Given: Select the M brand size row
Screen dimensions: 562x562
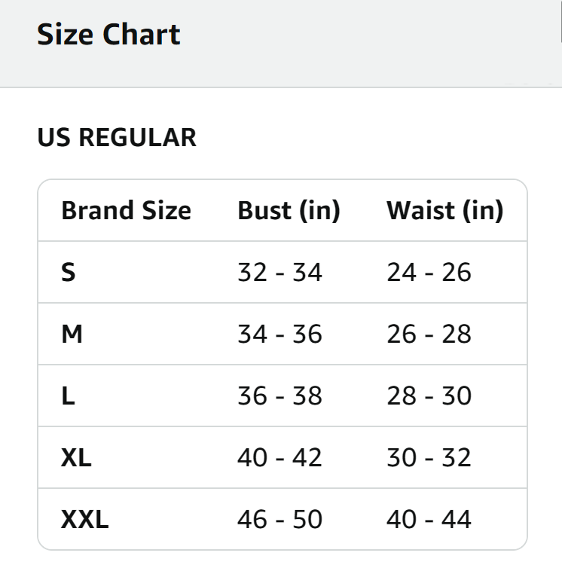Looking at the screenshot, I should (72, 334).
